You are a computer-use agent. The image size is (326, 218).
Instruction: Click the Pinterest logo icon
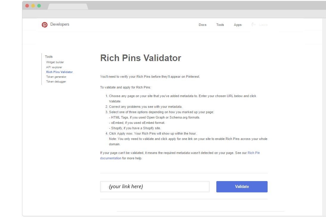point(45,25)
